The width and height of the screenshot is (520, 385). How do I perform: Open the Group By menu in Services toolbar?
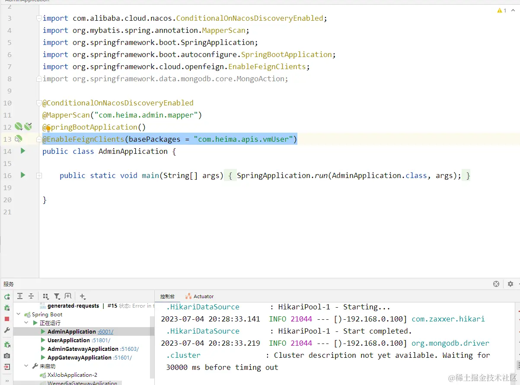pos(46,296)
